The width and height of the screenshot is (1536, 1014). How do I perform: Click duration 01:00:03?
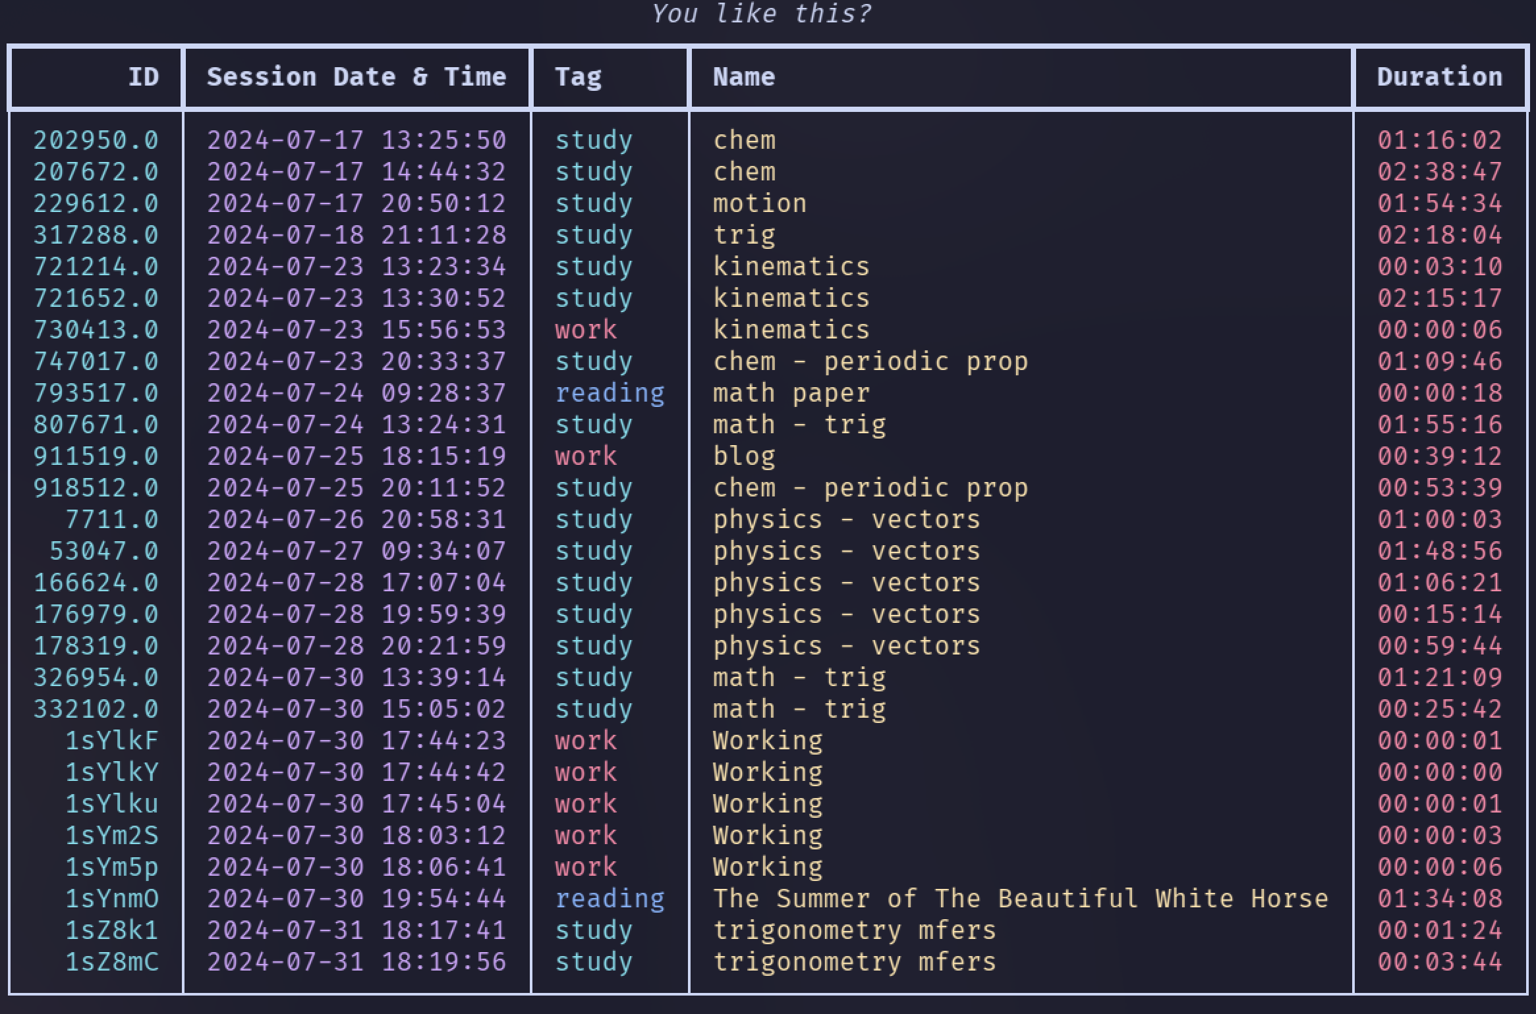point(1440,520)
